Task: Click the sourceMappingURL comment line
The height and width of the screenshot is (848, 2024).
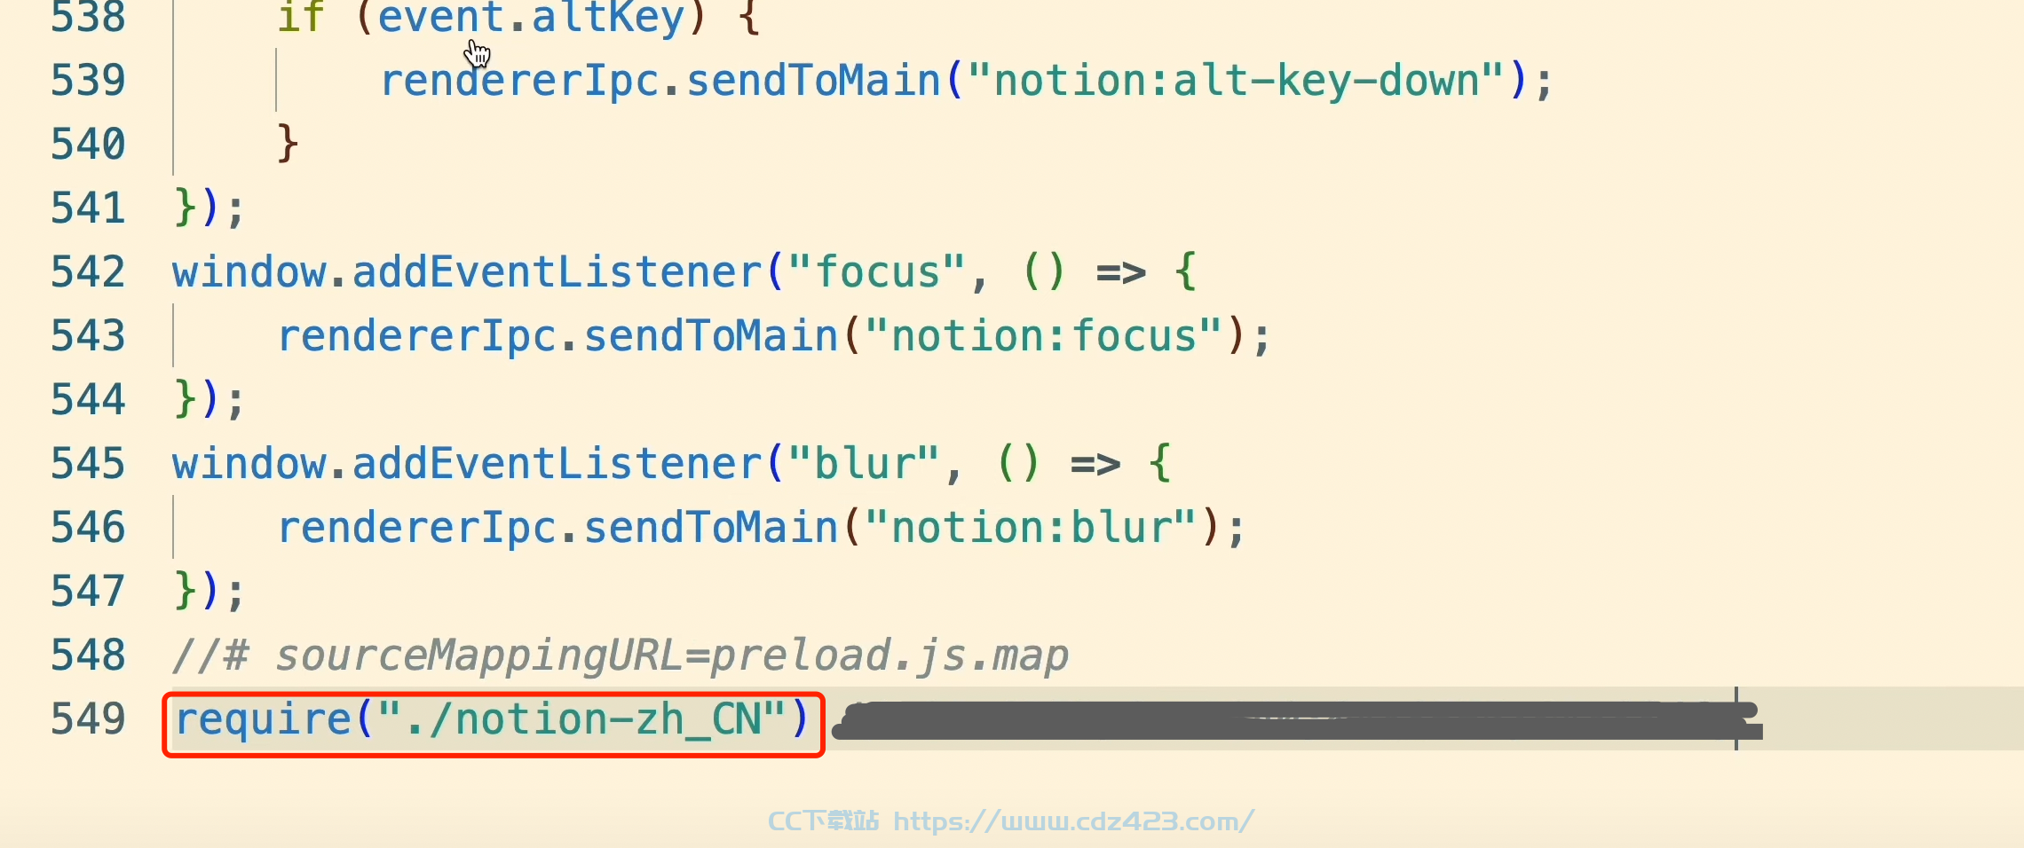Action: click(x=621, y=656)
